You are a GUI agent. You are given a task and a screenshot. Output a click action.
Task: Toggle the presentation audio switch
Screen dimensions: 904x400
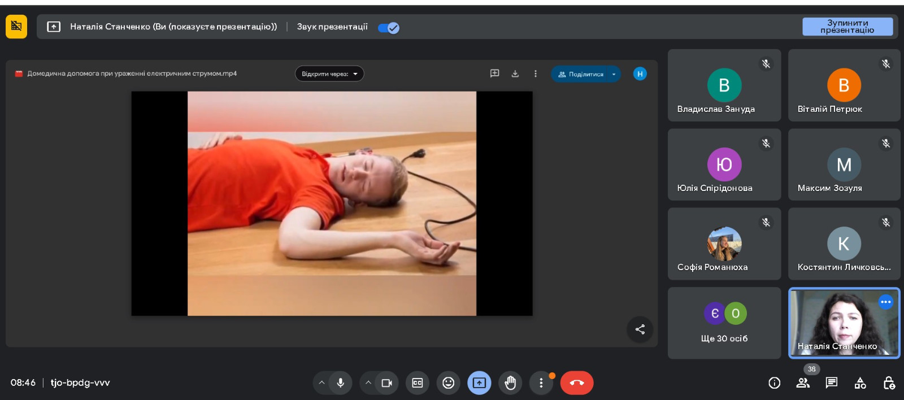coord(388,28)
